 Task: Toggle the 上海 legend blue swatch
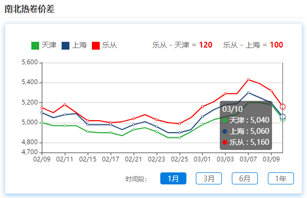[x=65, y=45]
